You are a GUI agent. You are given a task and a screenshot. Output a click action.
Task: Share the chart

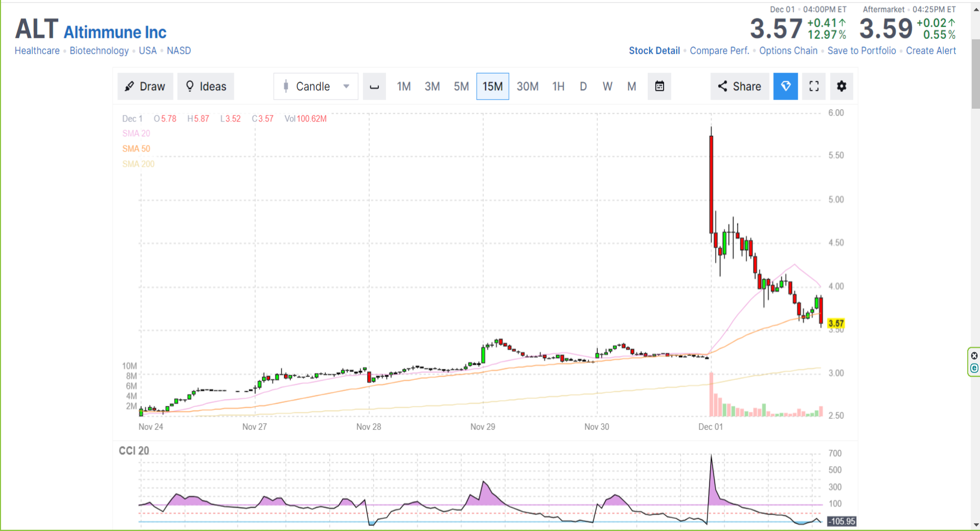coord(740,86)
